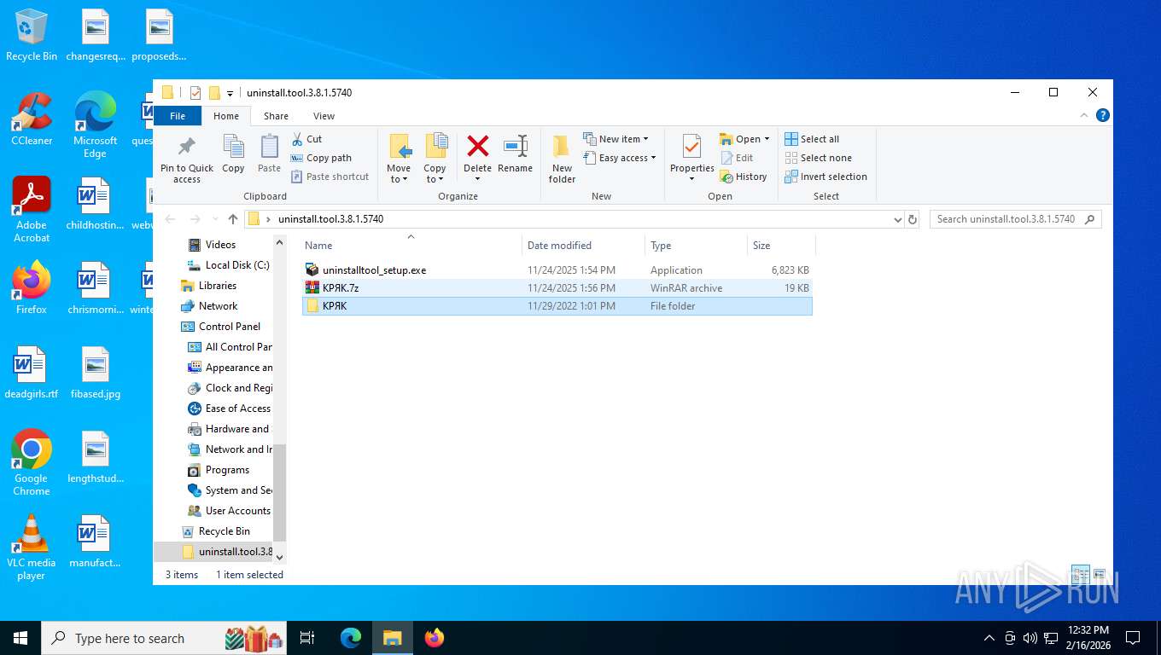
Task: Switch to the Share ribbon tab
Action: (x=276, y=116)
